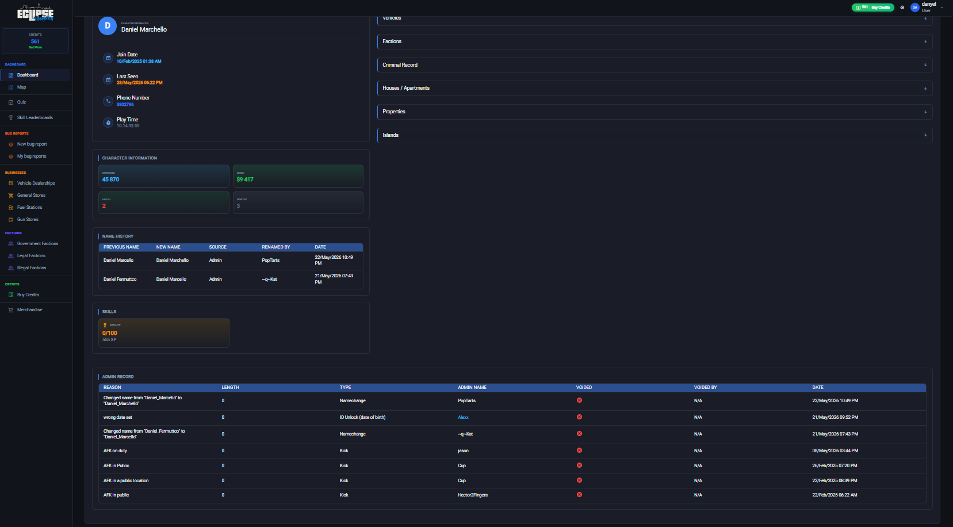
Task: Click 'ID Unlock (date of birth)' type cell
Action: [362, 418]
